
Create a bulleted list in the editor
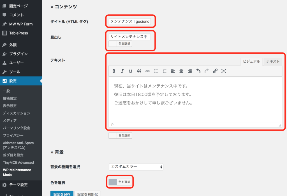[156, 71]
